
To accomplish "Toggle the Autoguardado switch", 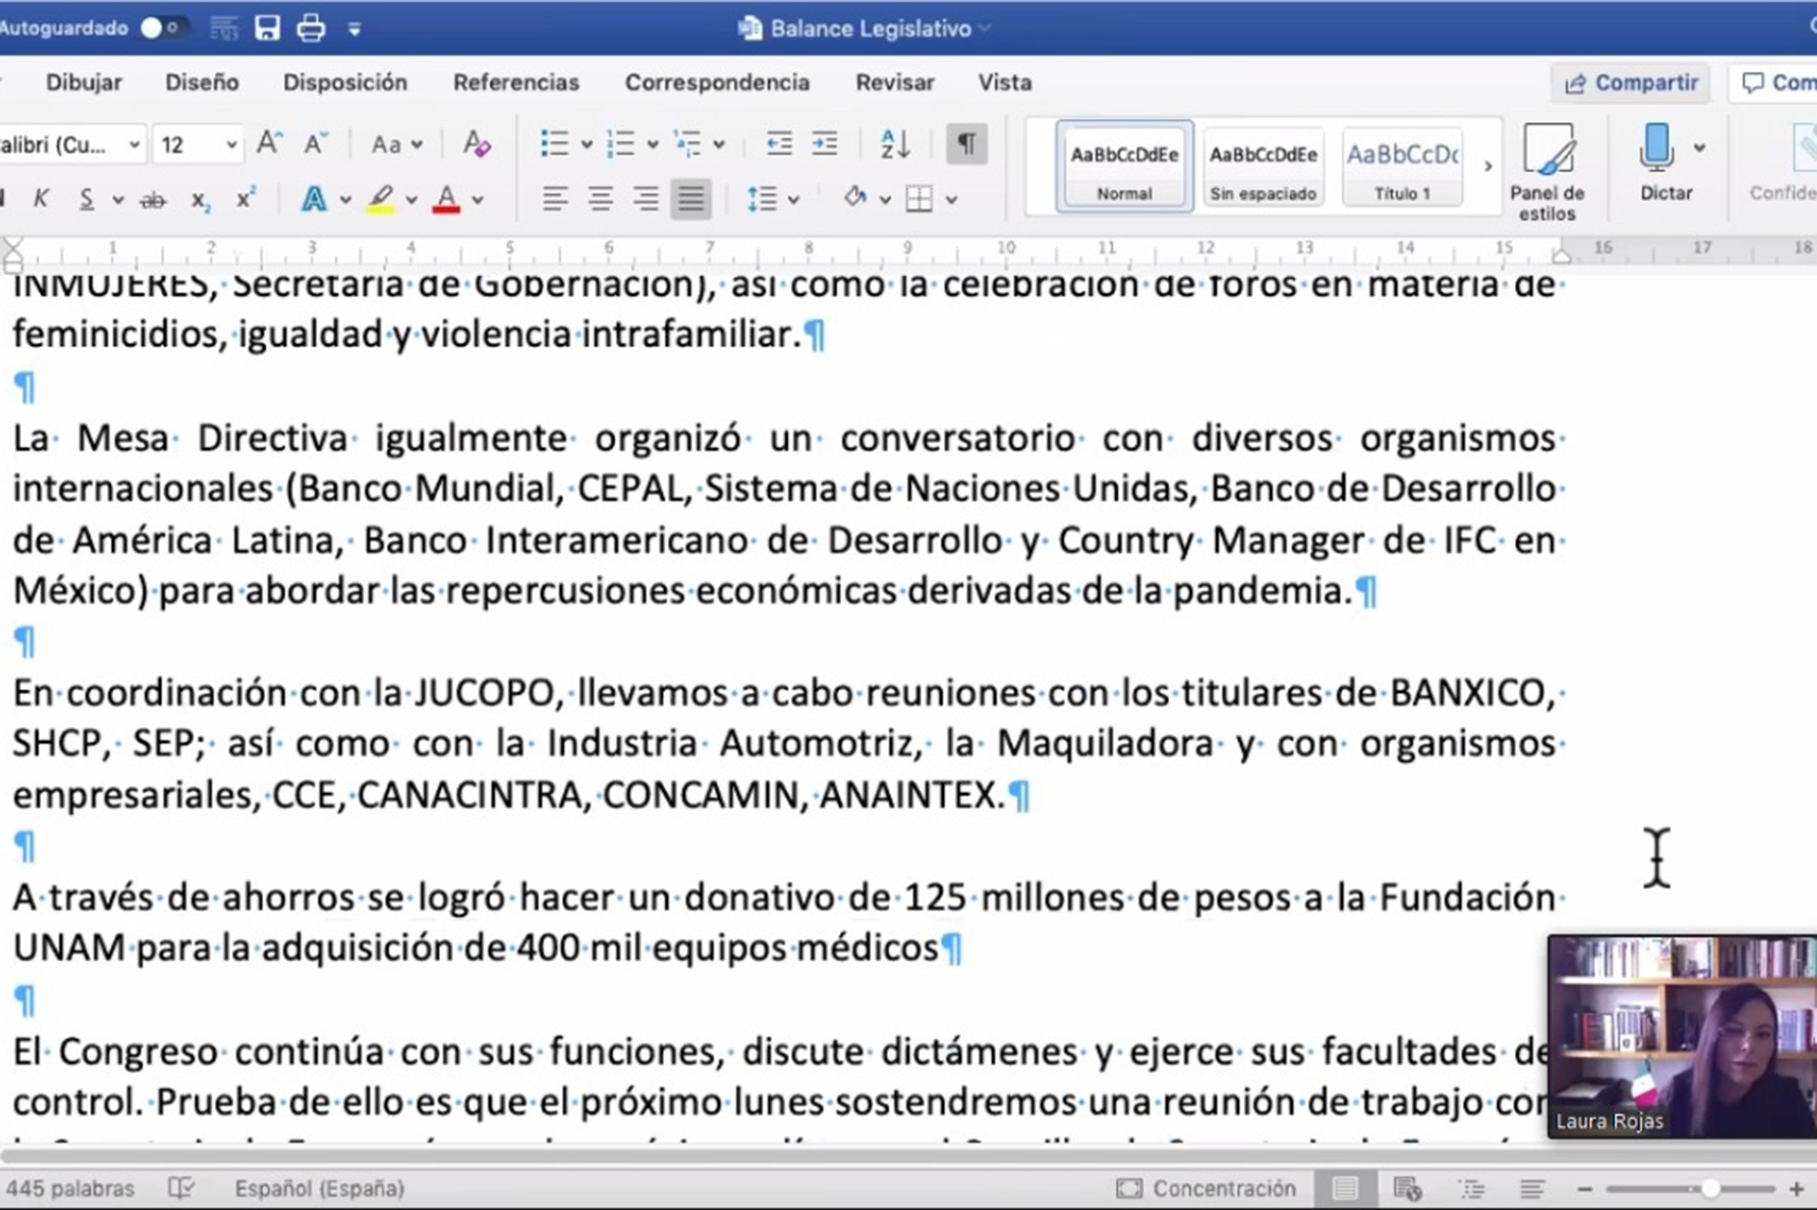I will pos(163,28).
